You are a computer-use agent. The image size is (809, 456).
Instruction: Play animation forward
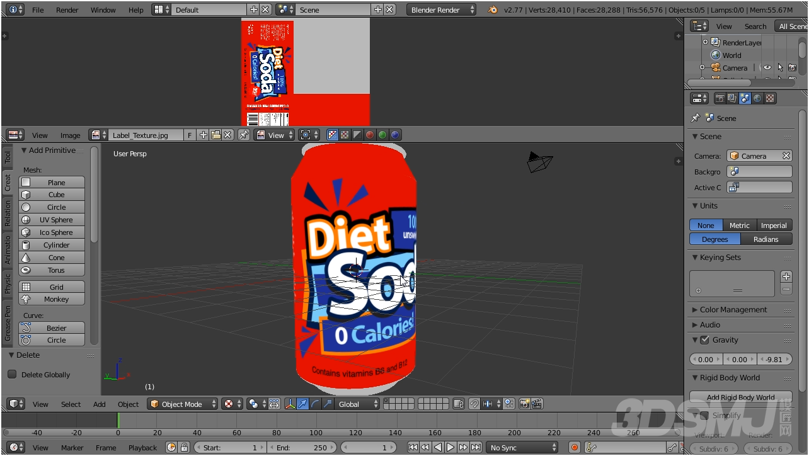click(450, 447)
